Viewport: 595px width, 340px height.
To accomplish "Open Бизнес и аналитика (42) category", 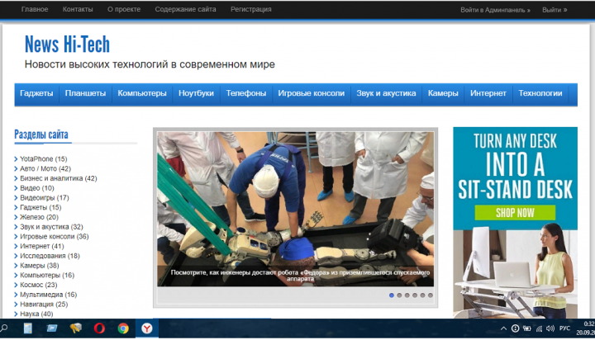I will coord(59,178).
